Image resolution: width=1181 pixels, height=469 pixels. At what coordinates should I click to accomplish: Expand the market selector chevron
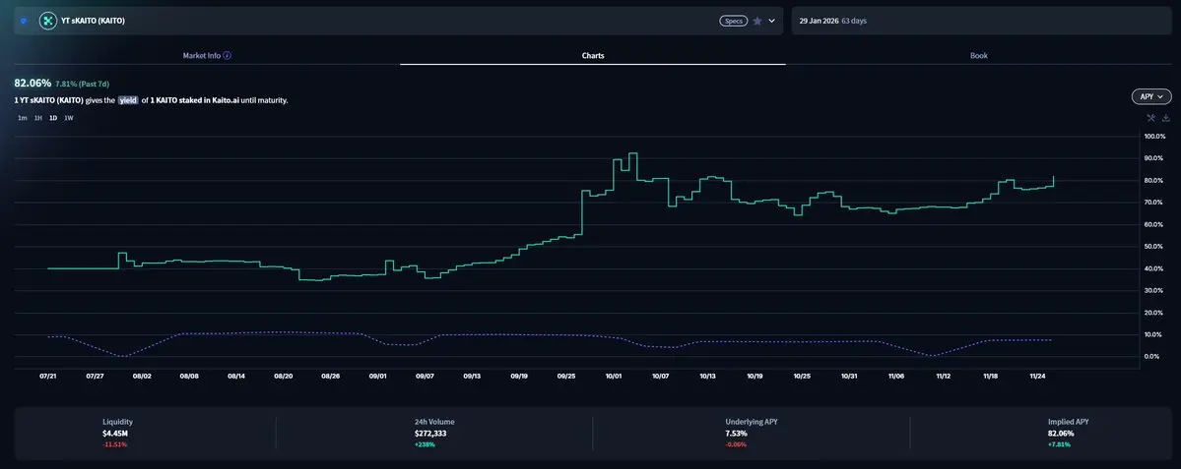point(771,21)
